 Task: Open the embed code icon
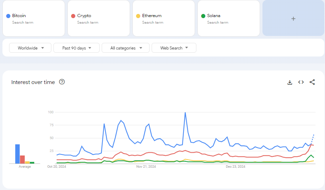(x=301, y=82)
